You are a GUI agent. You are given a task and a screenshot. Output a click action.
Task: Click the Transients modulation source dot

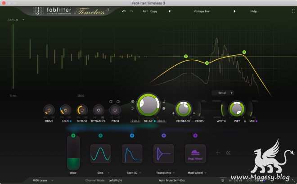coord(164,135)
